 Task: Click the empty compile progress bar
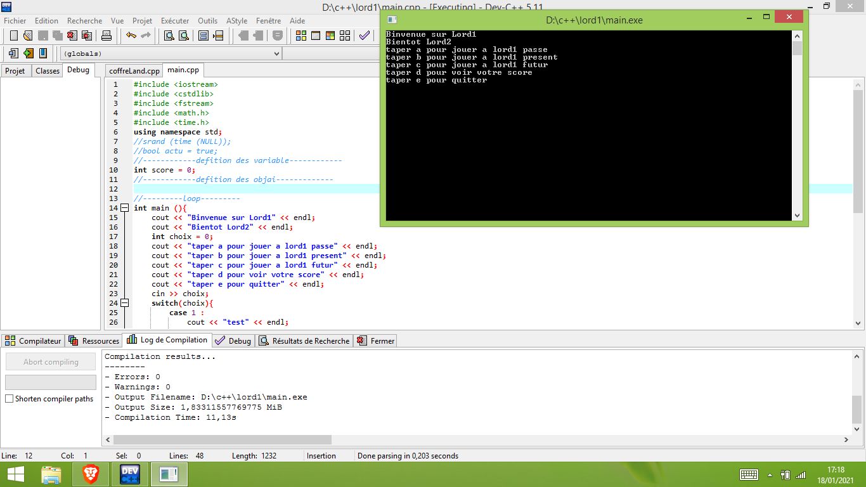click(51, 382)
